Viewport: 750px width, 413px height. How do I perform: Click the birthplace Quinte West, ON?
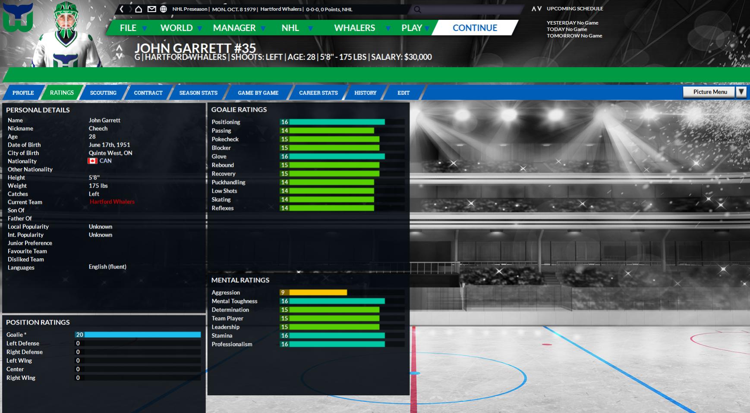click(110, 153)
